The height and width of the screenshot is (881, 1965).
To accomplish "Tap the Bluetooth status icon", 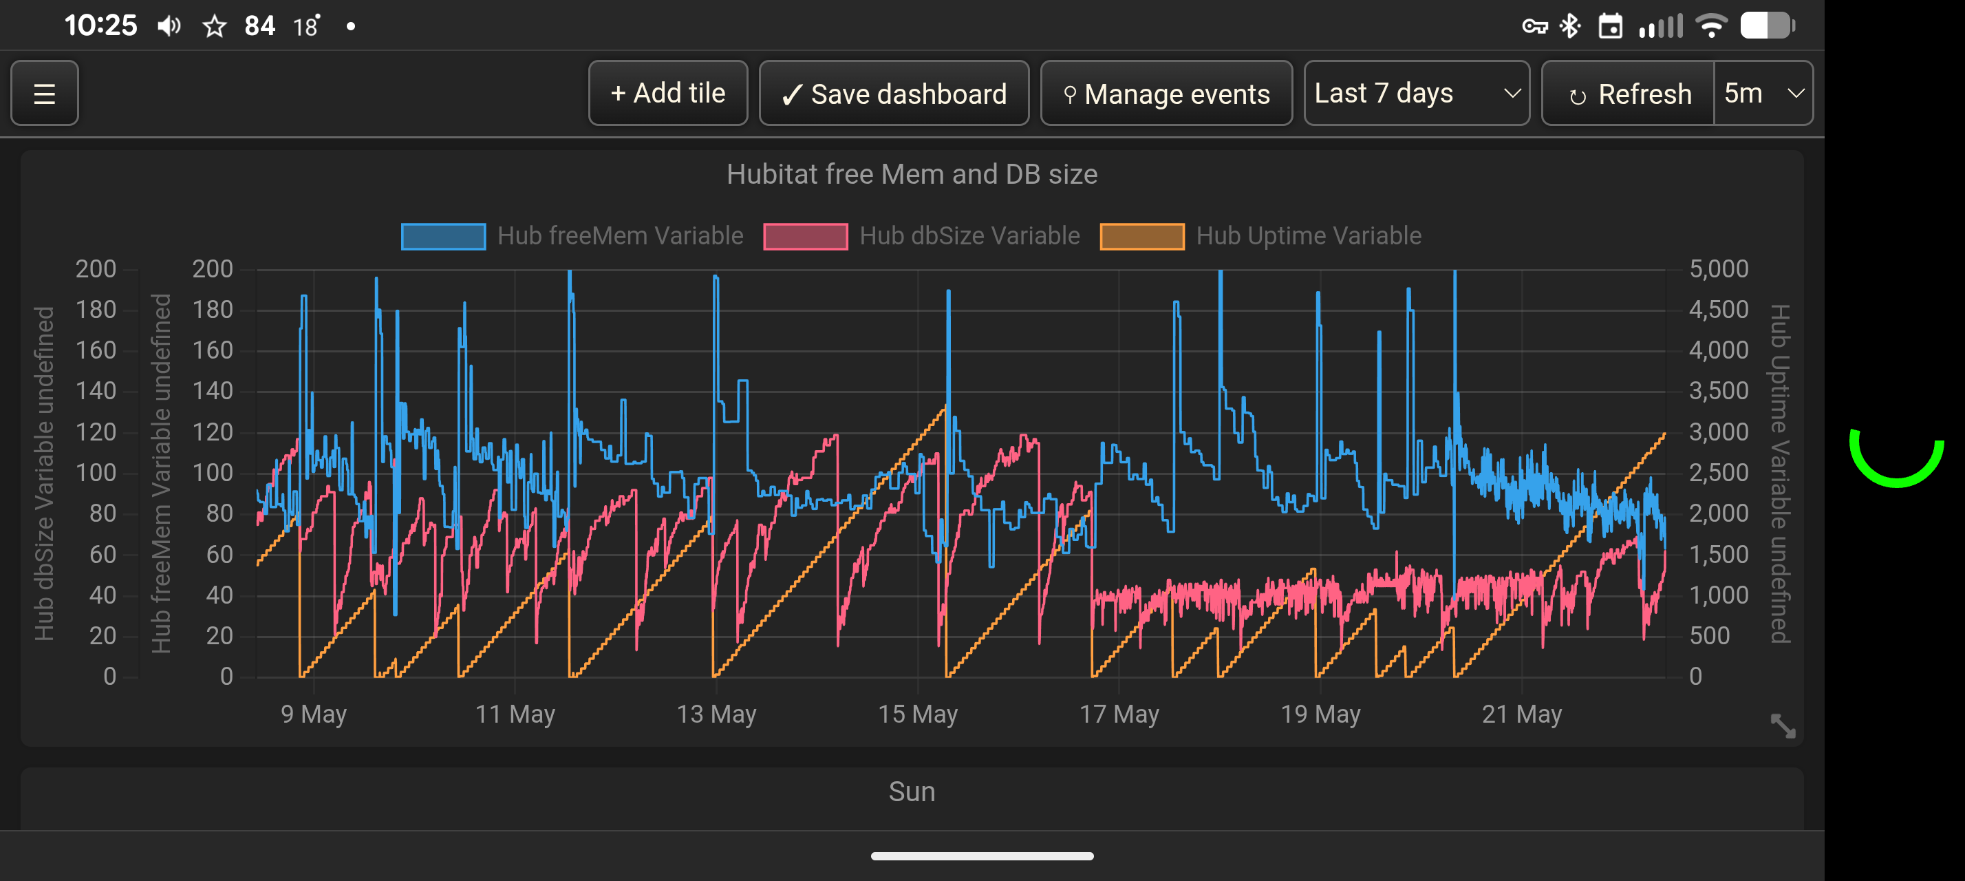I will pyautogui.click(x=1570, y=26).
